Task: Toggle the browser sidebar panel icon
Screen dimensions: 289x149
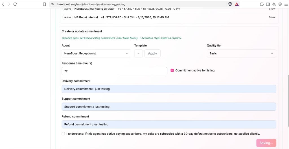Action: pyautogui.click(x=268, y=4)
